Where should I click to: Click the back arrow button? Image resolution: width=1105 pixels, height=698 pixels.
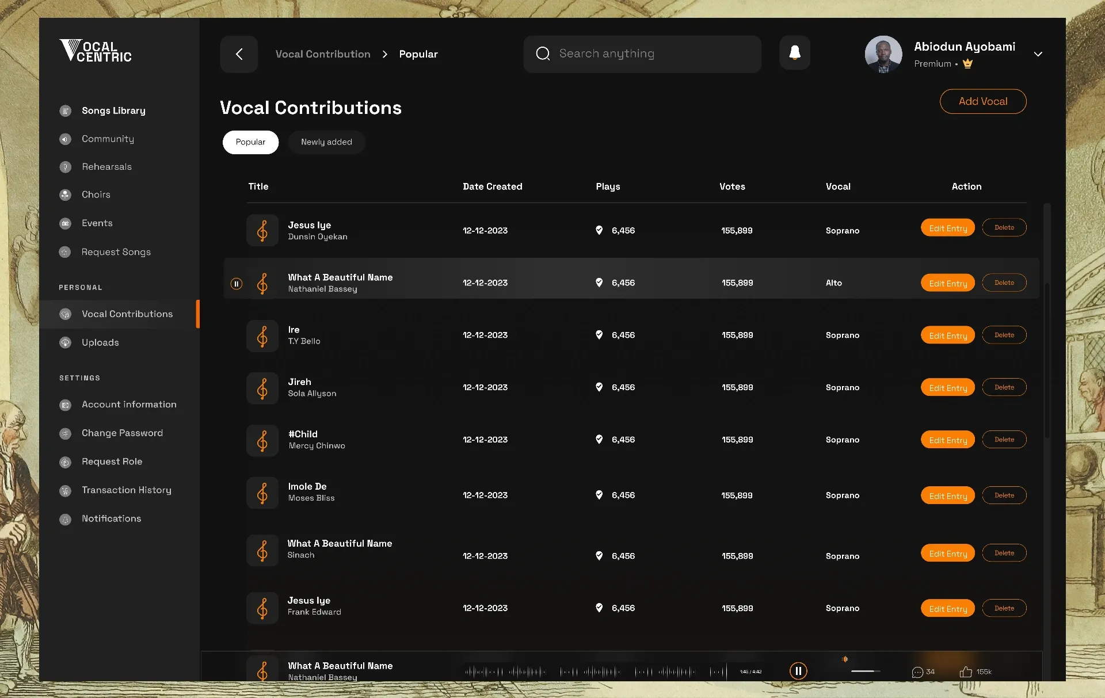pyautogui.click(x=239, y=54)
